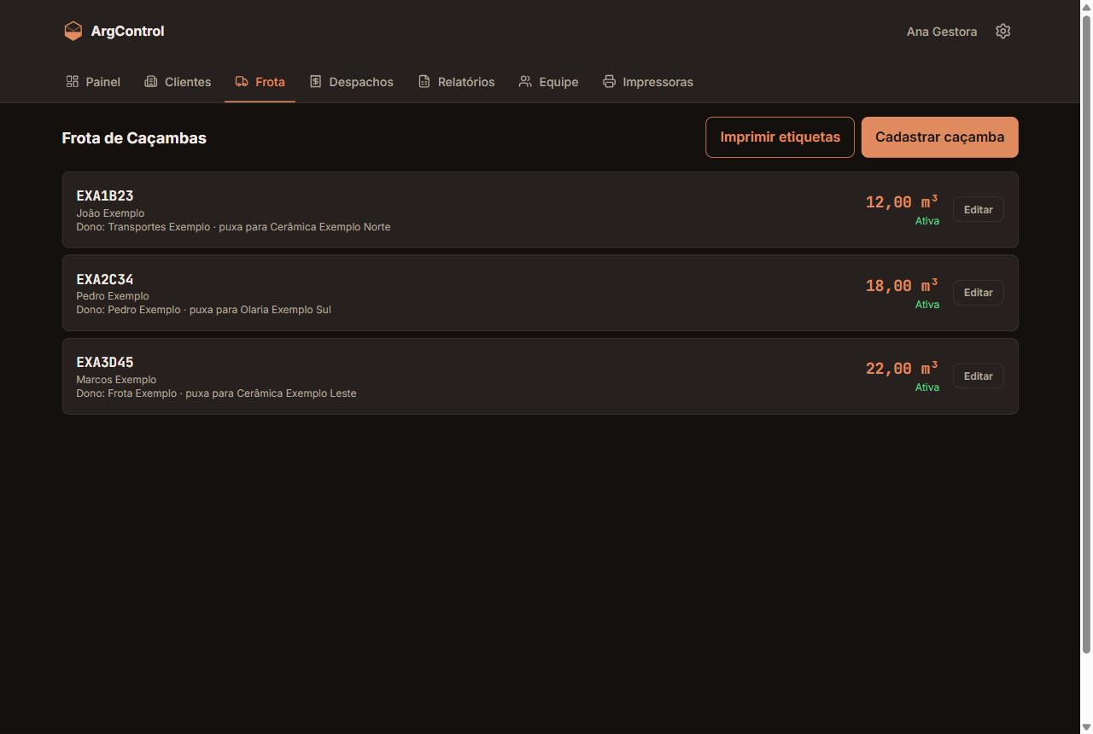Switch to the Despachos tab
1093x734 pixels.
351,82
